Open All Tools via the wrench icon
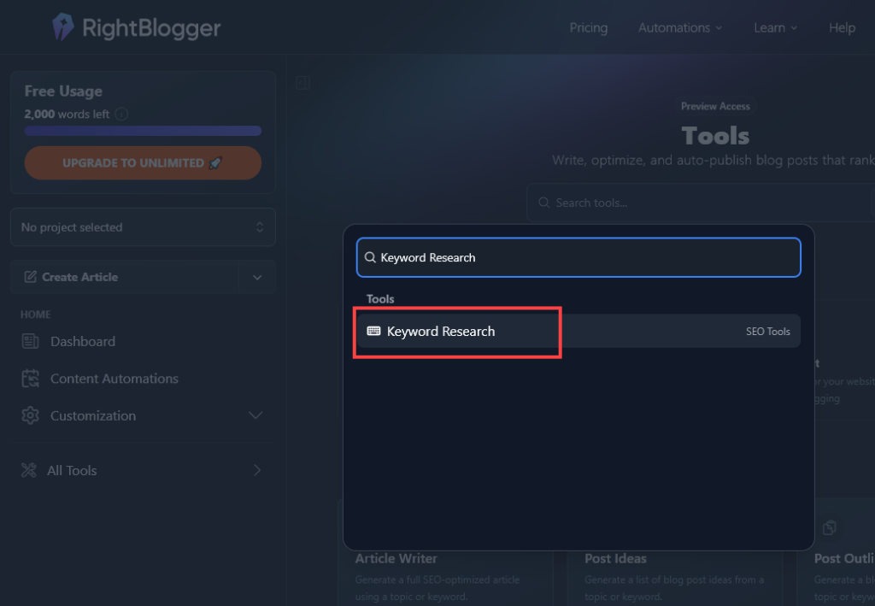The height and width of the screenshot is (606, 875). click(x=28, y=470)
